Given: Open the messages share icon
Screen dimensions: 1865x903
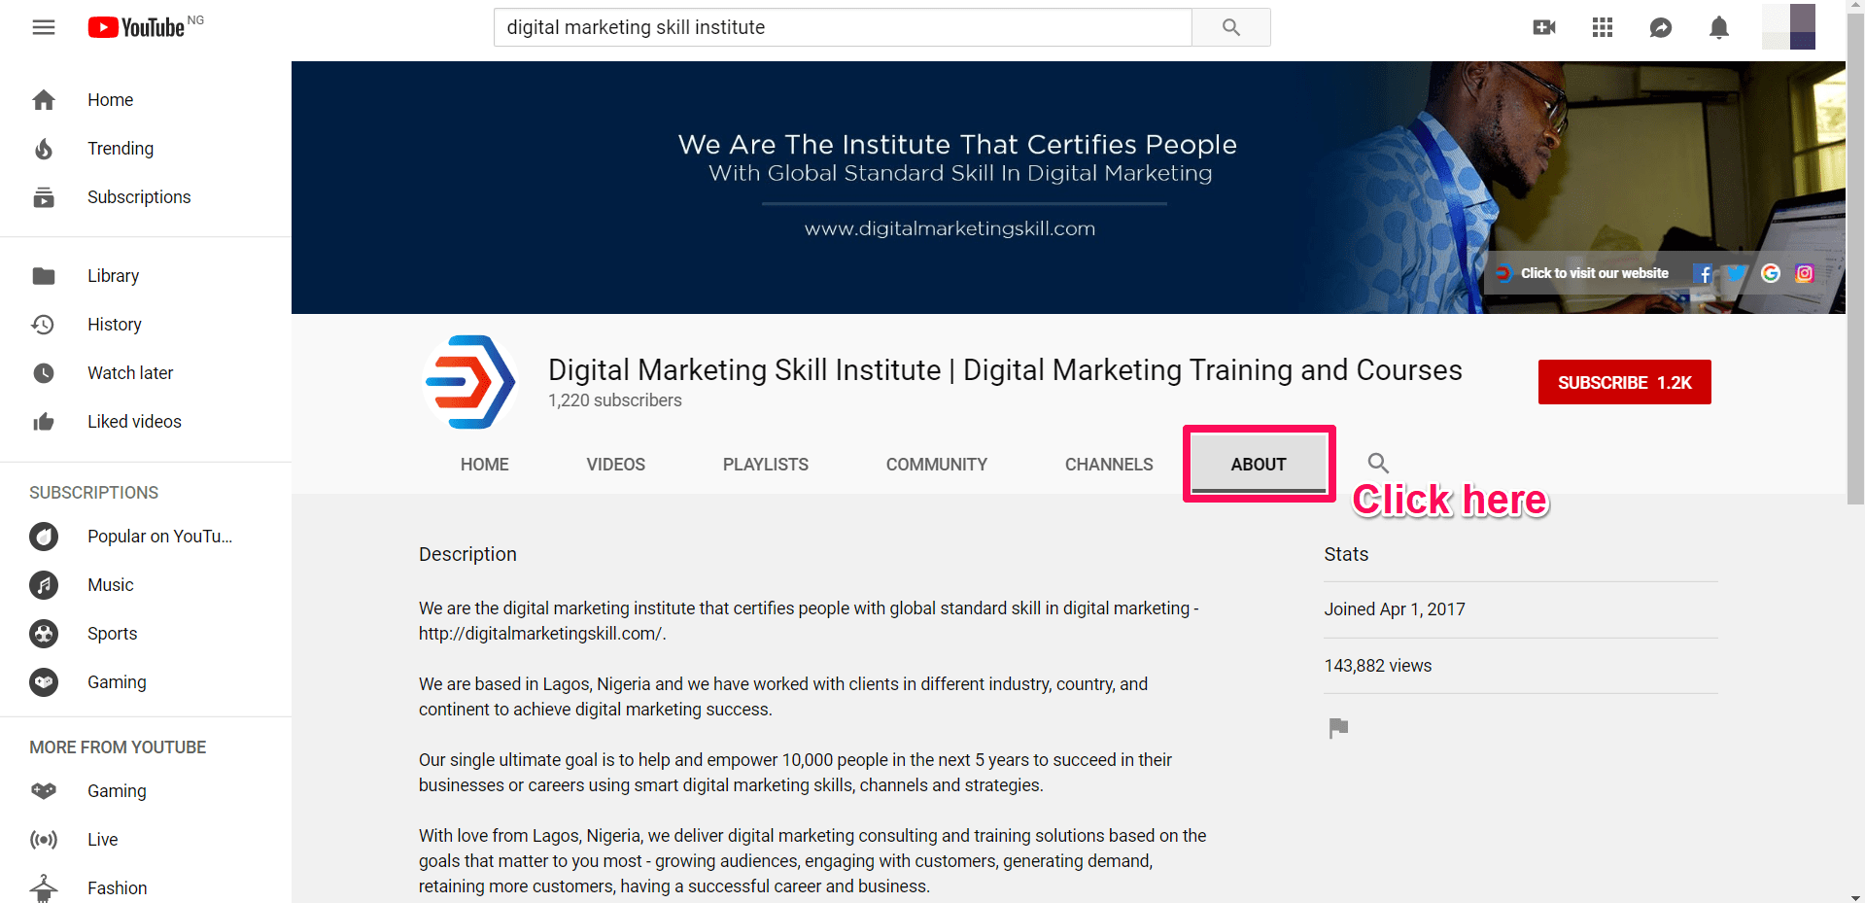Looking at the screenshot, I should tap(1661, 27).
